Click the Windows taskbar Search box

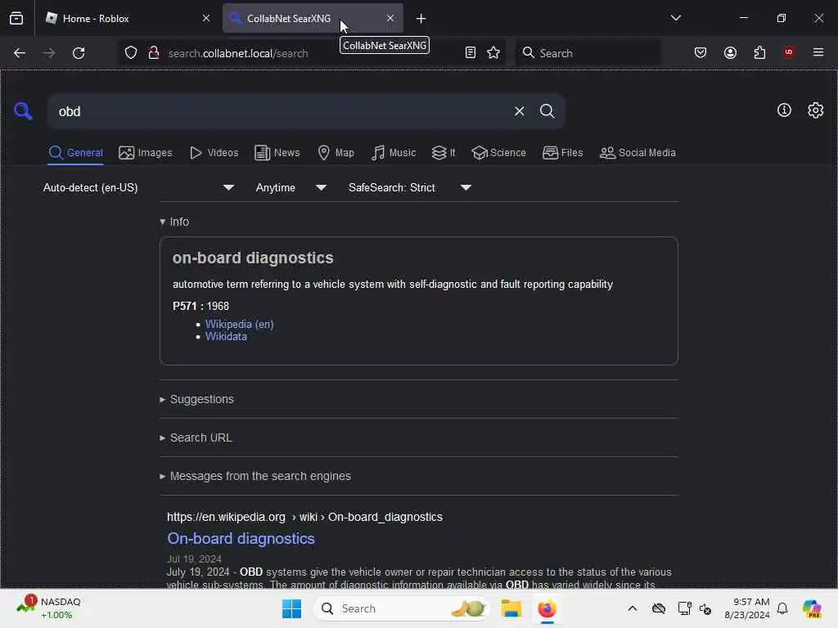point(401,608)
